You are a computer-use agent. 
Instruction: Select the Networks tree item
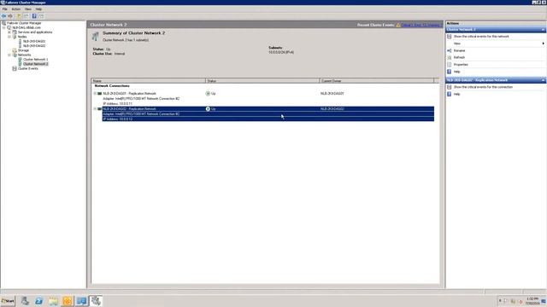click(24, 55)
